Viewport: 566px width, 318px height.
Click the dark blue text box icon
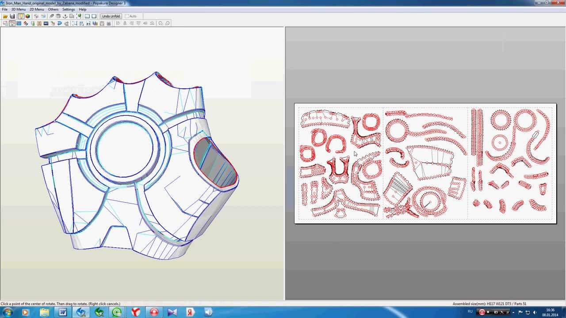tap(46, 23)
